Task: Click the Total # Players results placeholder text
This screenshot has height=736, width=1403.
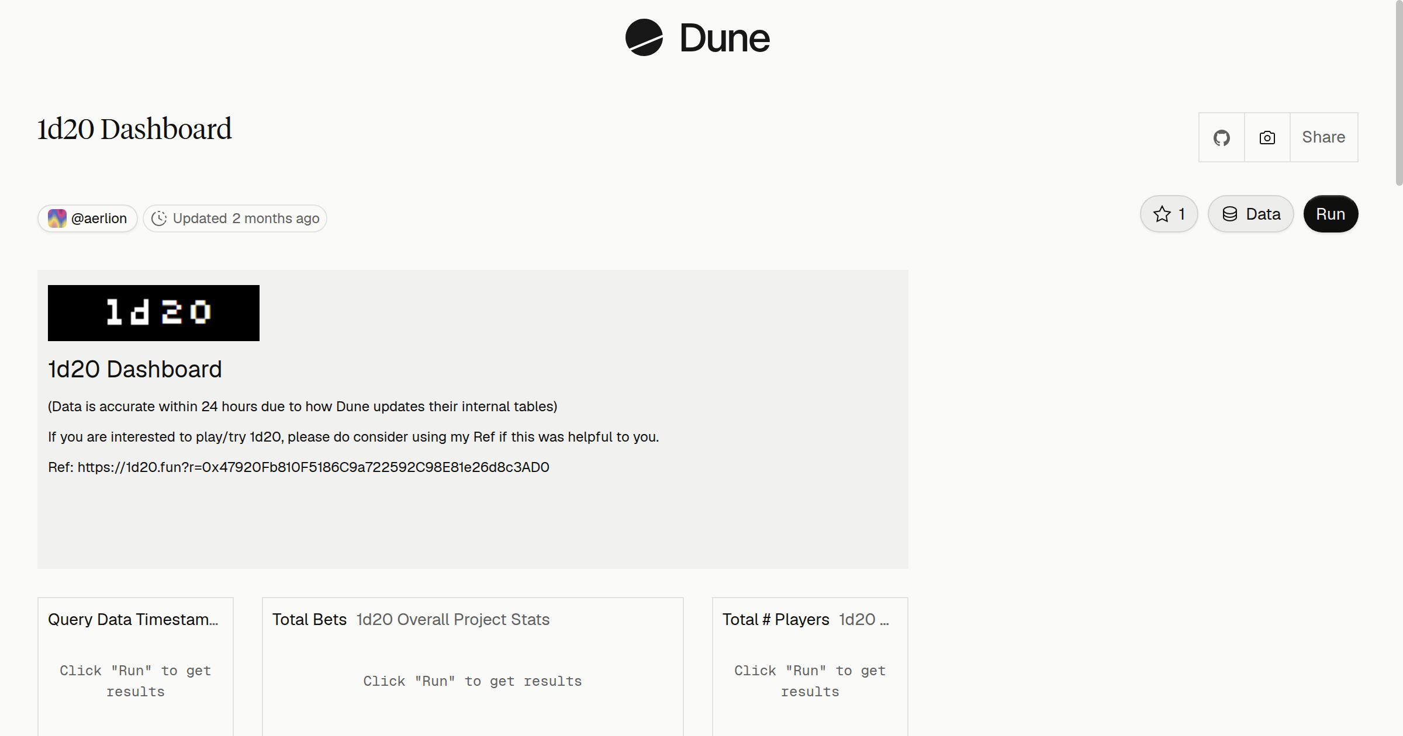Action: point(810,681)
